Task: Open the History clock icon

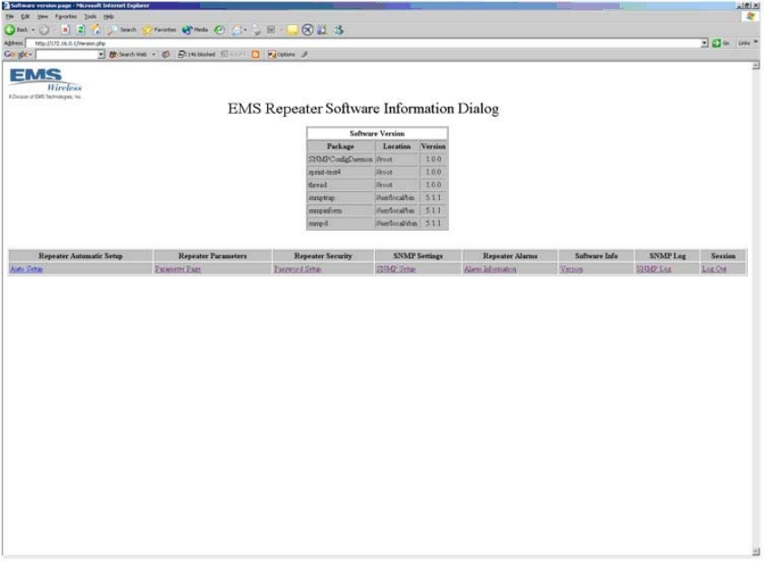Action: tap(220, 30)
